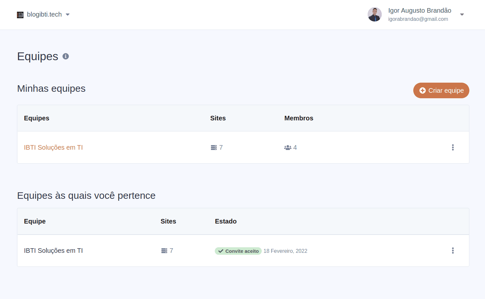485x299 pixels.
Task: Click the plus icon in Criar equipe button
Action: pyautogui.click(x=422, y=90)
